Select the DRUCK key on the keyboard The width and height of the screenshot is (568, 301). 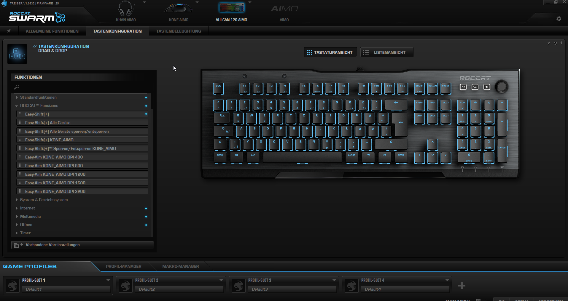[x=419, y=88]
